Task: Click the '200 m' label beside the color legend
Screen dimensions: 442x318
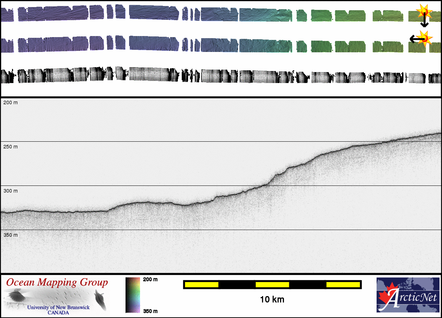Action: pos(150,279)
